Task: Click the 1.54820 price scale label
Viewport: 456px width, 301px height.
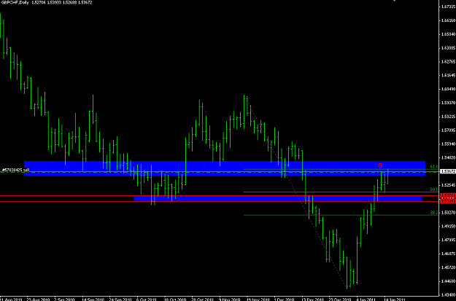Action: pyautogui.click(x=448, y=157)
